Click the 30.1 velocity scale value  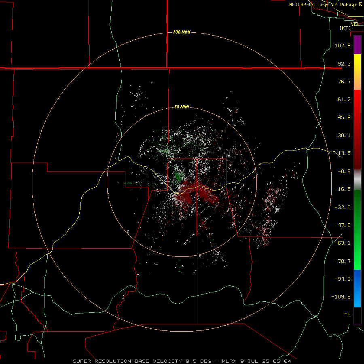pos(344,135)
